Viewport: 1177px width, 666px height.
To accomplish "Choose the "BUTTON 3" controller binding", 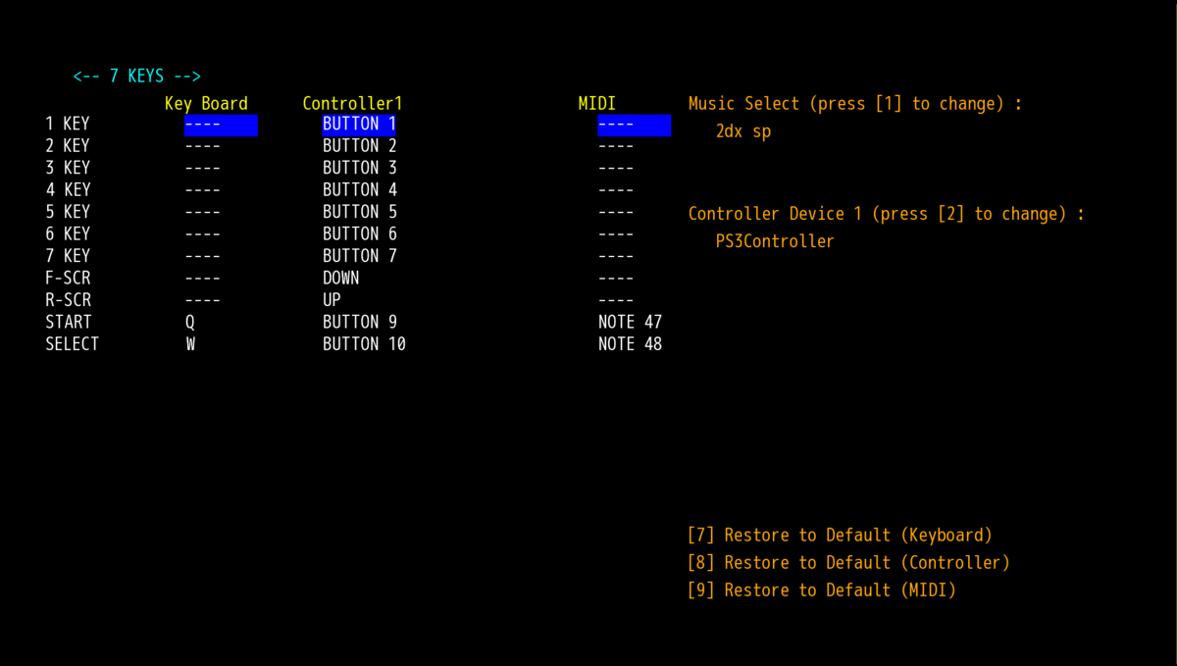I will [x=359, y=169].
